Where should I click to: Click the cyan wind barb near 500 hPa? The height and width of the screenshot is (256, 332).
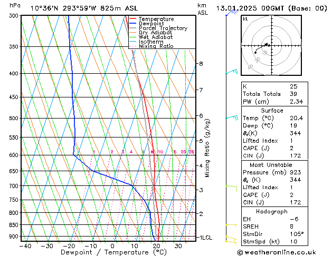pos(232,117)
